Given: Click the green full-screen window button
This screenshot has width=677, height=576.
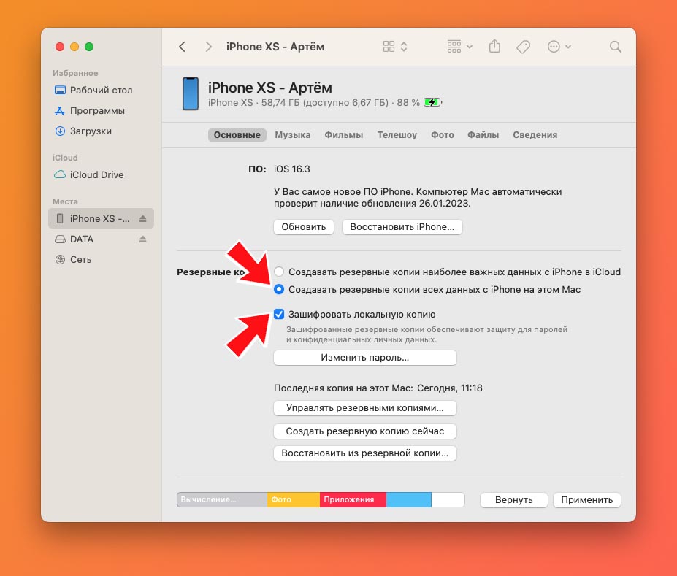Looking at the screenshot, I should tap(89, 47).
